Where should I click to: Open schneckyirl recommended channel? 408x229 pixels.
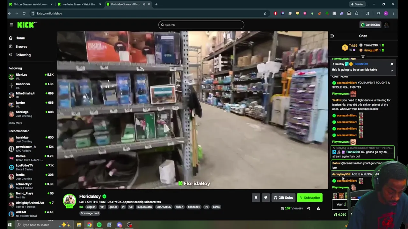click(x=31, y=186)
